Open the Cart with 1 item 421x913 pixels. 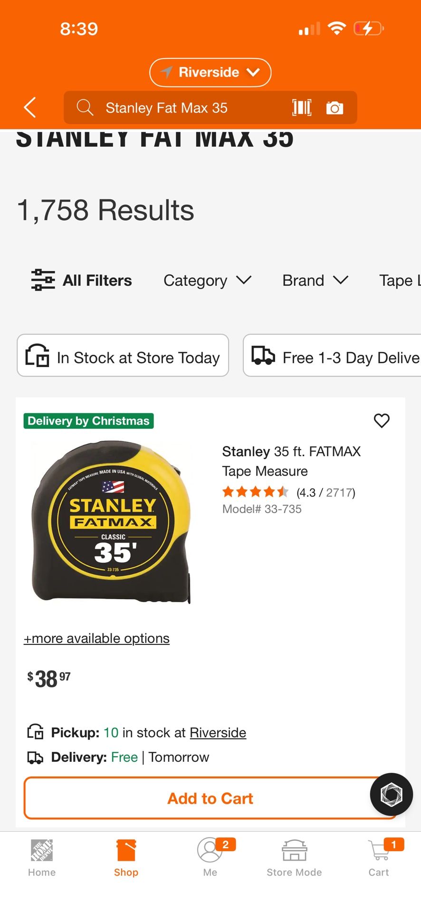click(378, 856)
